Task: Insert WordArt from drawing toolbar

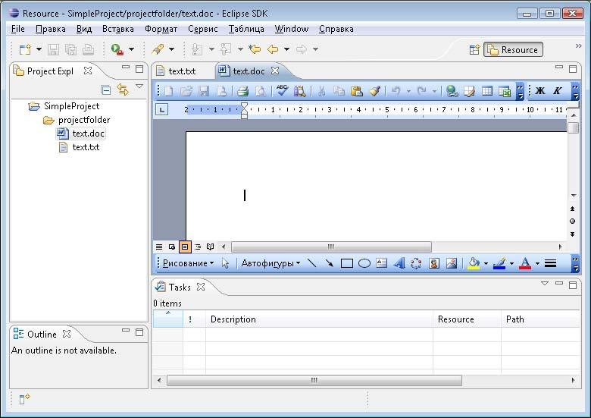Action: (x=399, y=263)
